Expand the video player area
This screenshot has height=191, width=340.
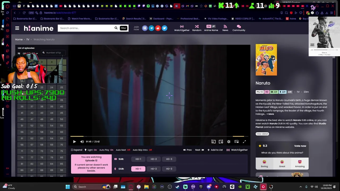click(x=76, y=150)
